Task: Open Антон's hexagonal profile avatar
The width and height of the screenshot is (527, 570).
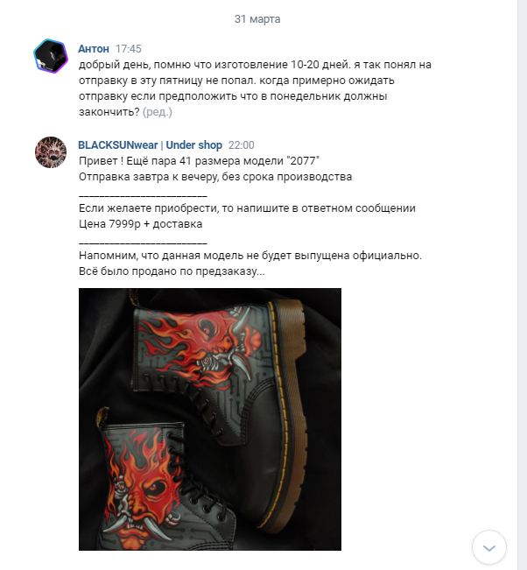Action: 51,56
